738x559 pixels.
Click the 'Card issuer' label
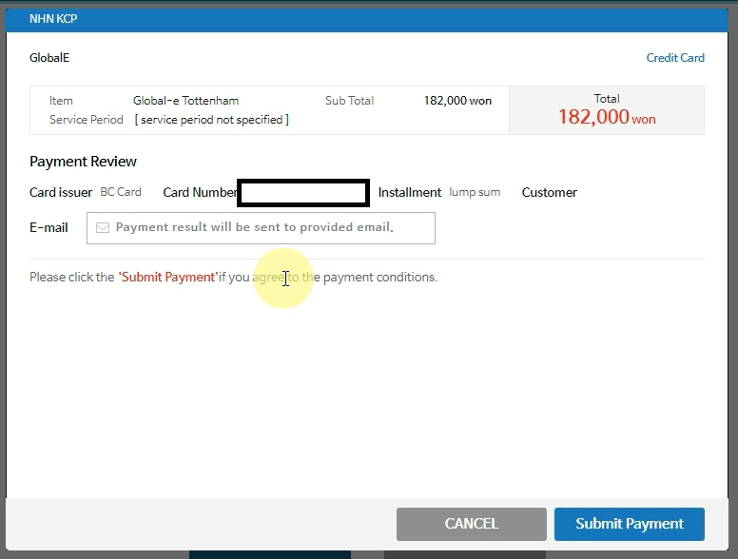(x=61, y=192)
